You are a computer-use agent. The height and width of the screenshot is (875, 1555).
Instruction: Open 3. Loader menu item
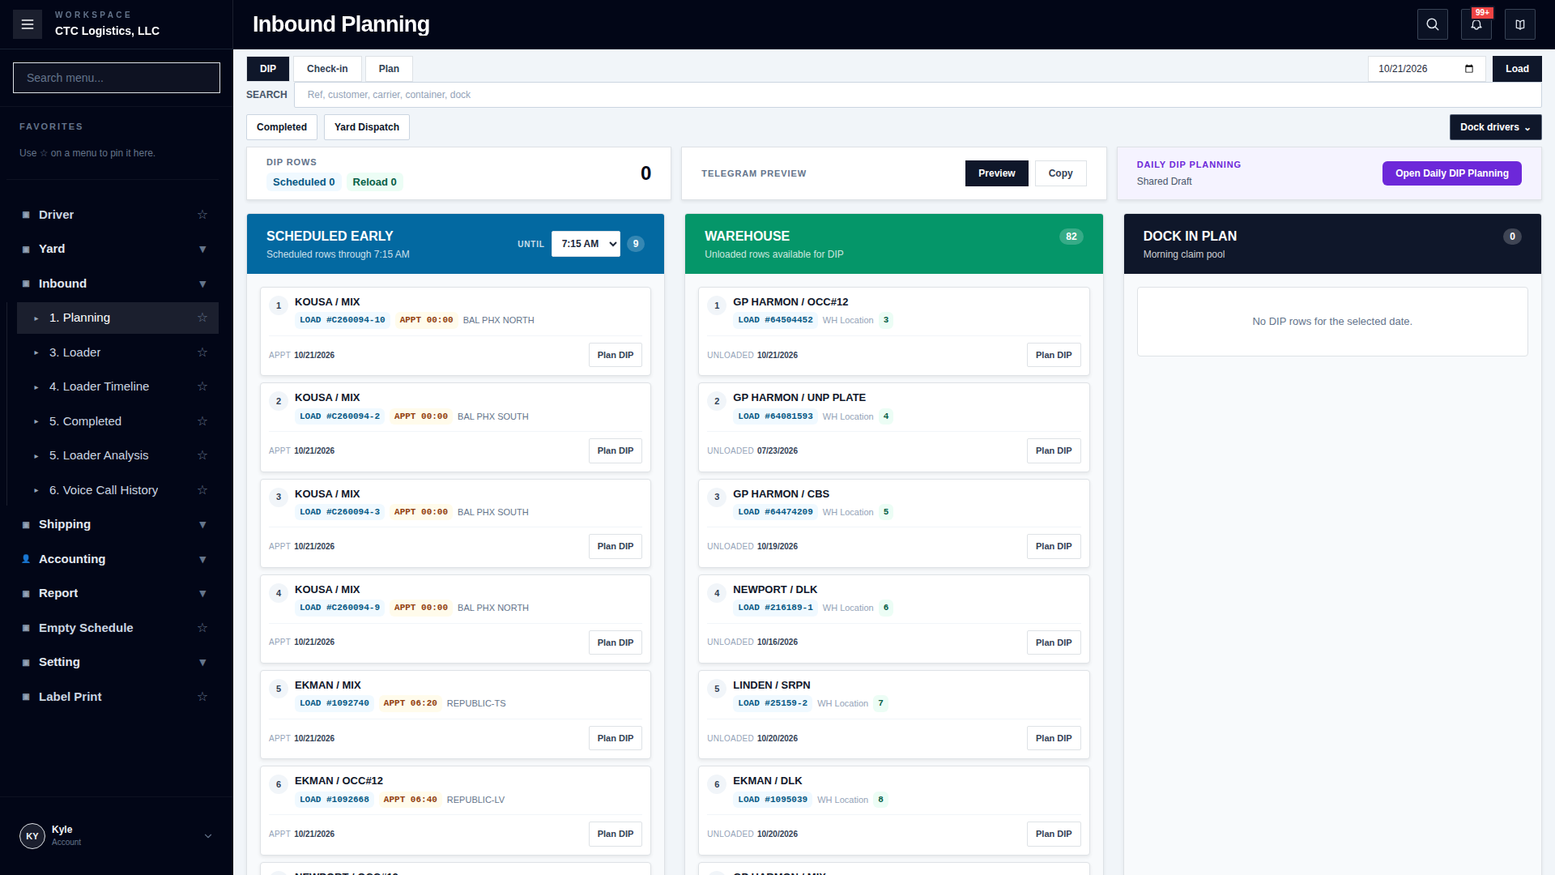tap(117, 352)
